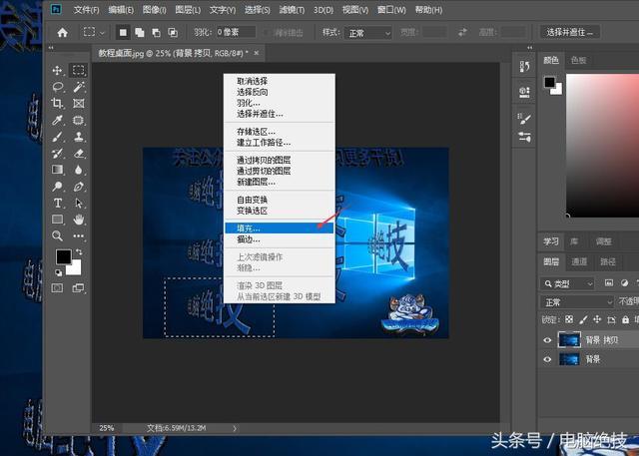
Task: Choose 描边... in the context menu
Action: (280, 239)
